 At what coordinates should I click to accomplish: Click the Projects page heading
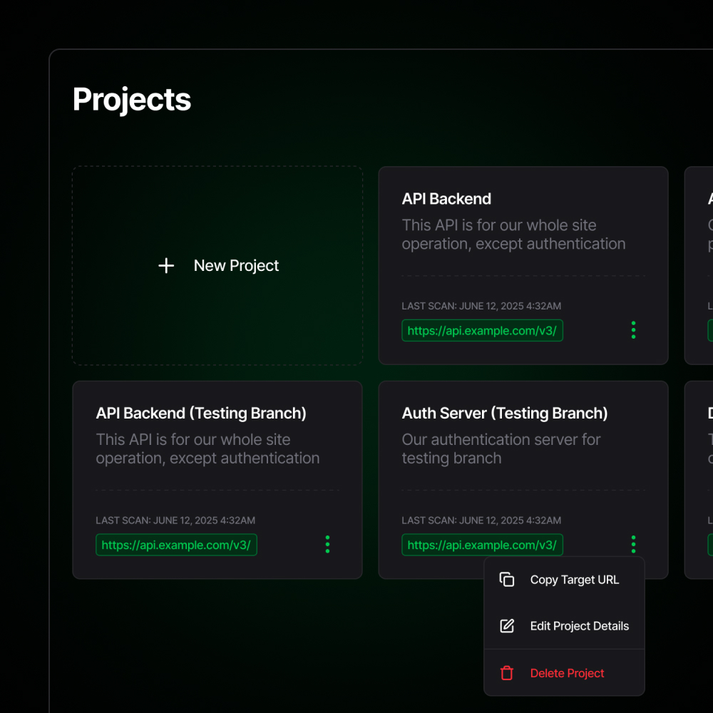click(x=132, y=100)
